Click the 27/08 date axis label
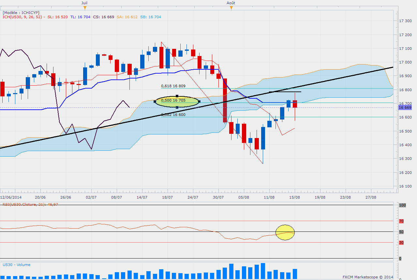Screen dimensions: 417x280 click(371, 197)
